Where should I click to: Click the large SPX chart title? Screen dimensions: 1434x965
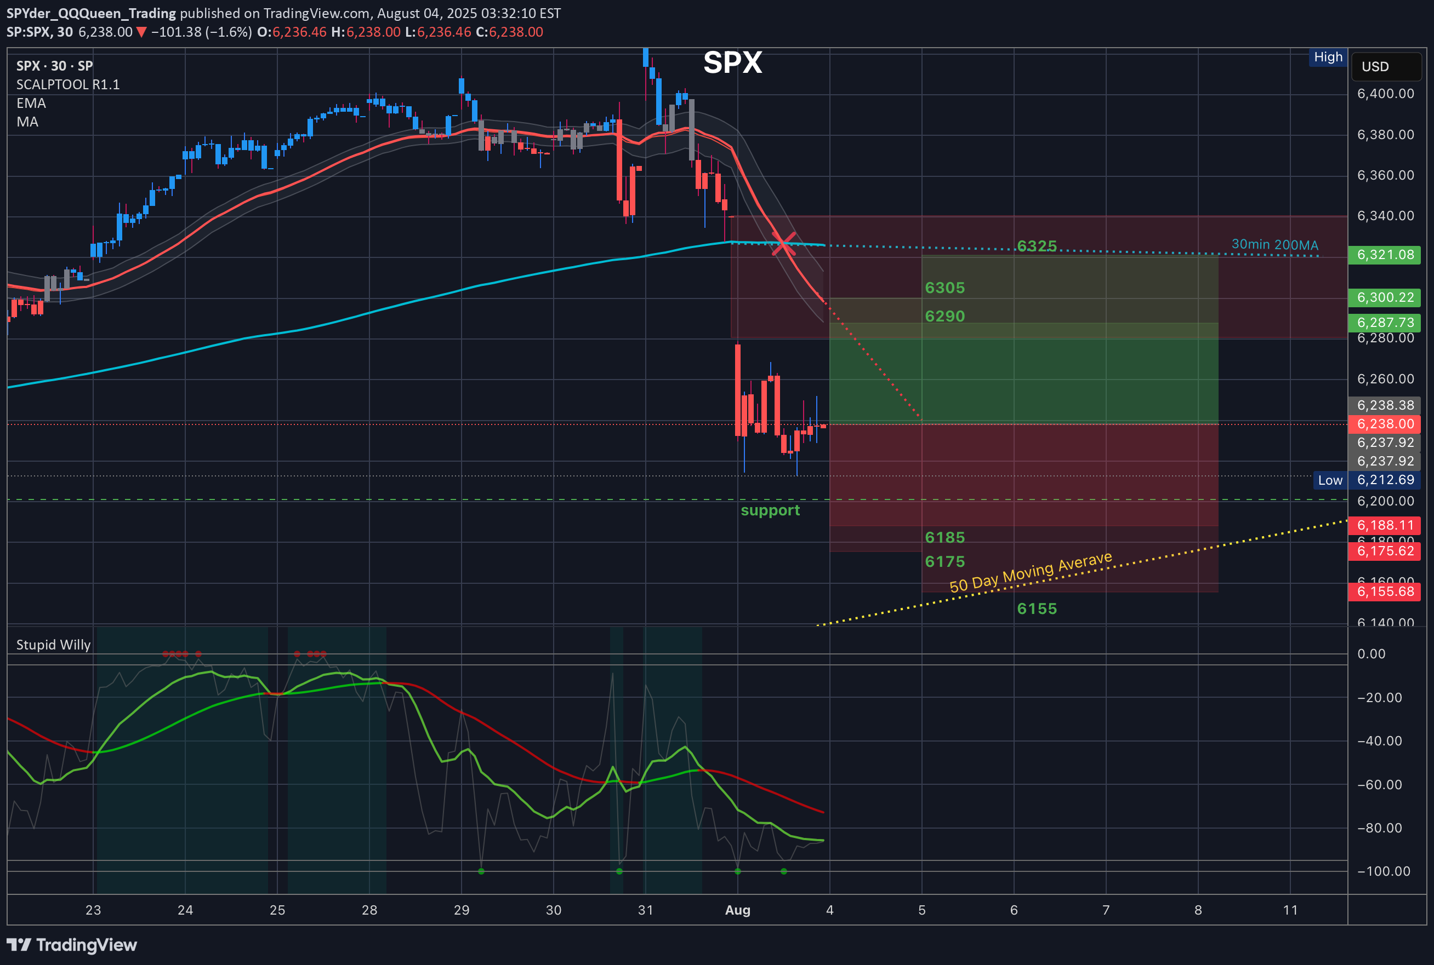pyautogui.click(x=732, y=63)
